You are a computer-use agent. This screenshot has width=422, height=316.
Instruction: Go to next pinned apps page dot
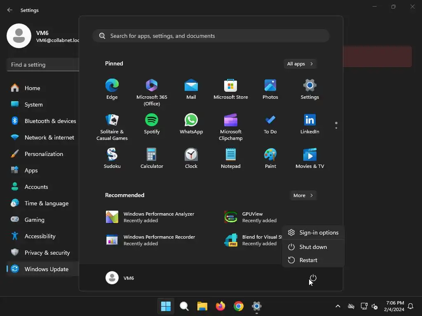(x=336, y=128)
